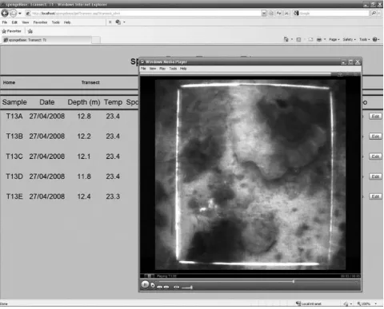Open the File menu in Internet Explorer

(5, 22)
